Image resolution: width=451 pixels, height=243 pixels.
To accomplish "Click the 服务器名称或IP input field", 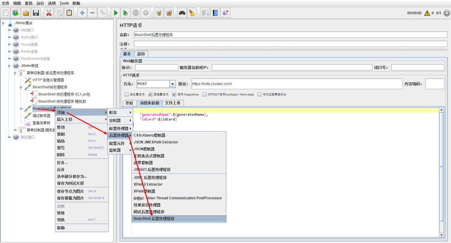I will [292, 67].
